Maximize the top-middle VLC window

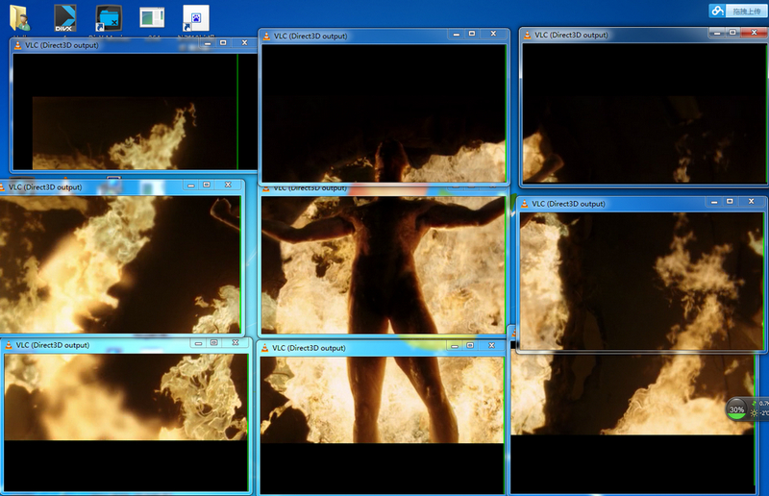tap(472, 34)
